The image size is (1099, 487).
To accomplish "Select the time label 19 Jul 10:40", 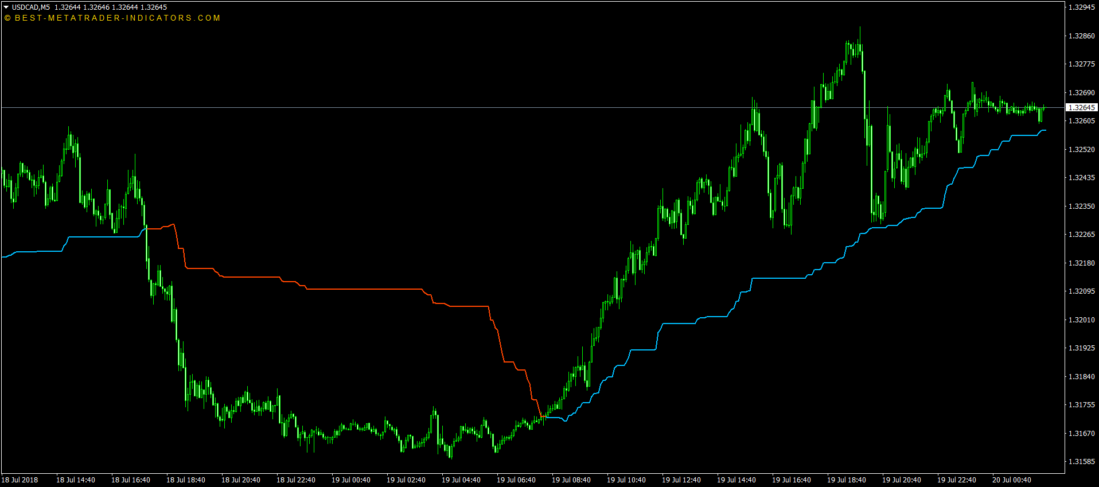I will (626, 480).
